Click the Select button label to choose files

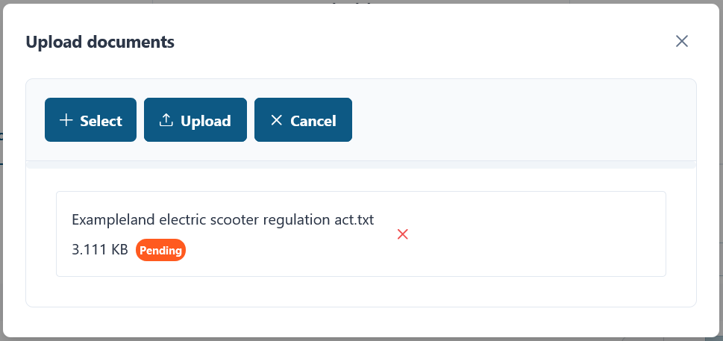coord(101,121)
